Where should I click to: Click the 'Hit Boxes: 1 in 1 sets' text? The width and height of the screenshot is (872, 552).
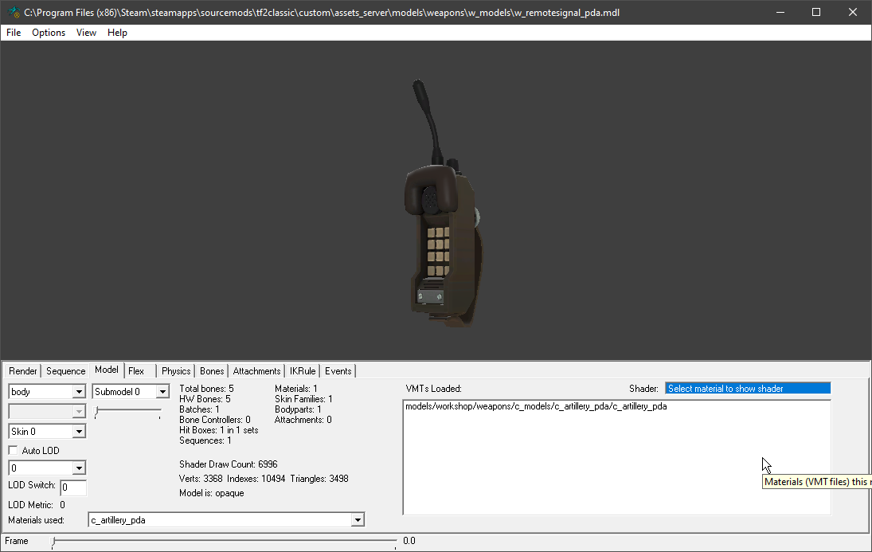click(218, 430)
